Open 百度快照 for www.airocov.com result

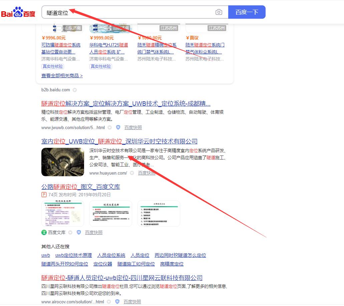point(132,302)
